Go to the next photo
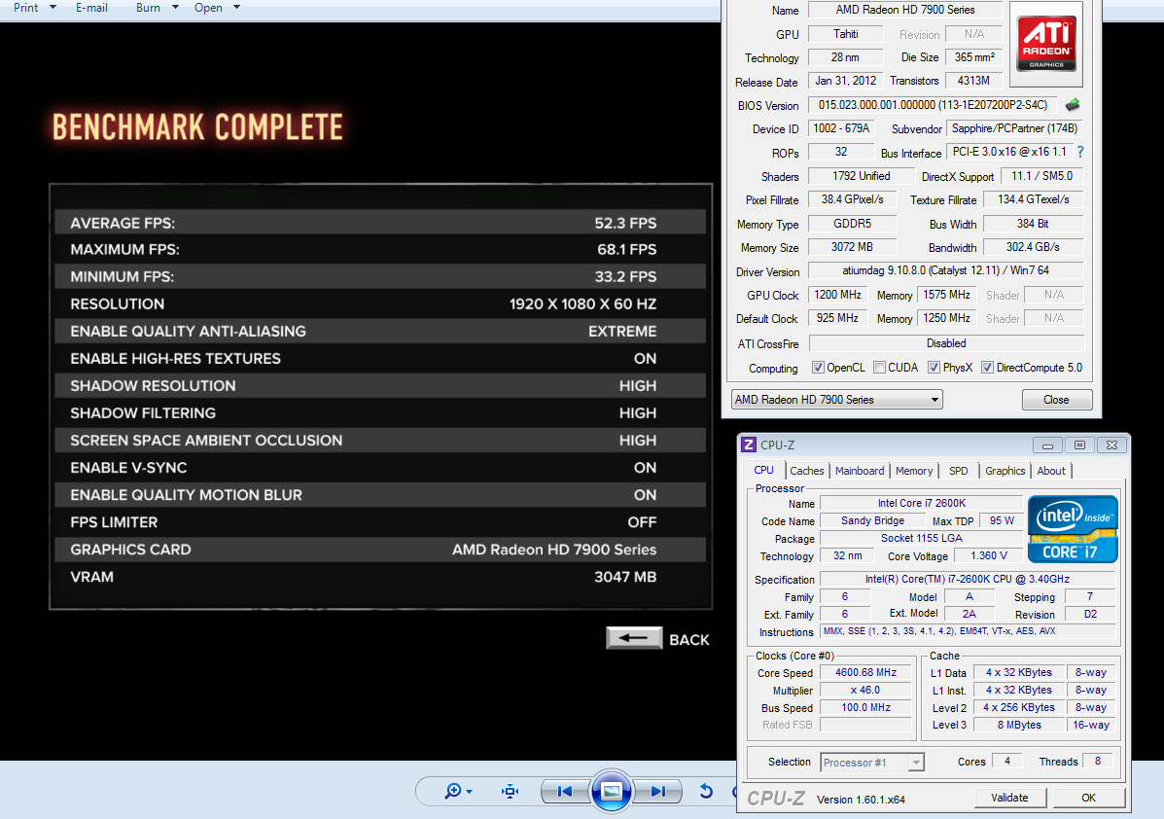 [x=657, y=792]
